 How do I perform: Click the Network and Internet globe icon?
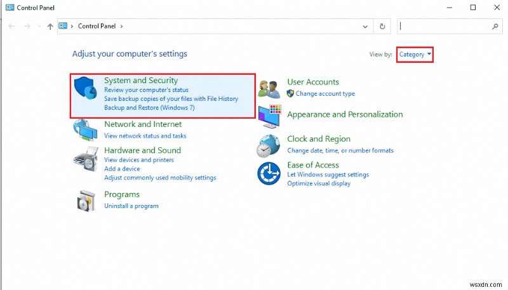[x=85, y=130]
